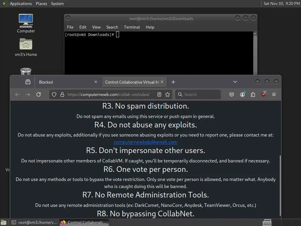Screen dimensions: 301x226
Task: Open the Places menu
Action: 41,4
